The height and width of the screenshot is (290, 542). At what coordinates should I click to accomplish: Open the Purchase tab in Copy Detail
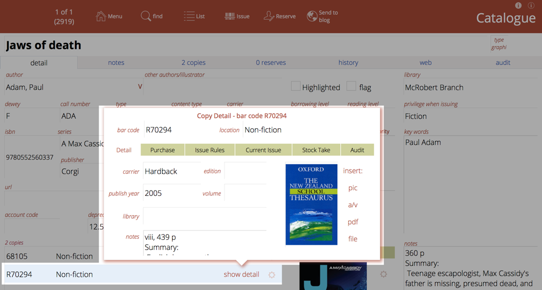click(x=163, y=150)
